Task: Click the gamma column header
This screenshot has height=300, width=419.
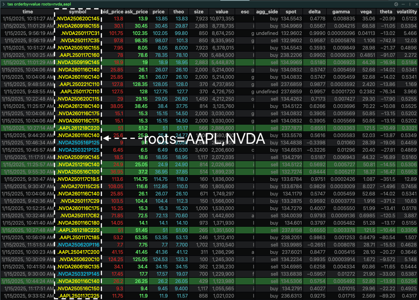Action: 341,12
